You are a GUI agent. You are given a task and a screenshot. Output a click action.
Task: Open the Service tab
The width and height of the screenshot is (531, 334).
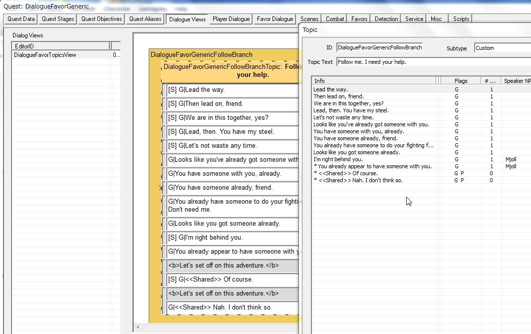point(414,19)
